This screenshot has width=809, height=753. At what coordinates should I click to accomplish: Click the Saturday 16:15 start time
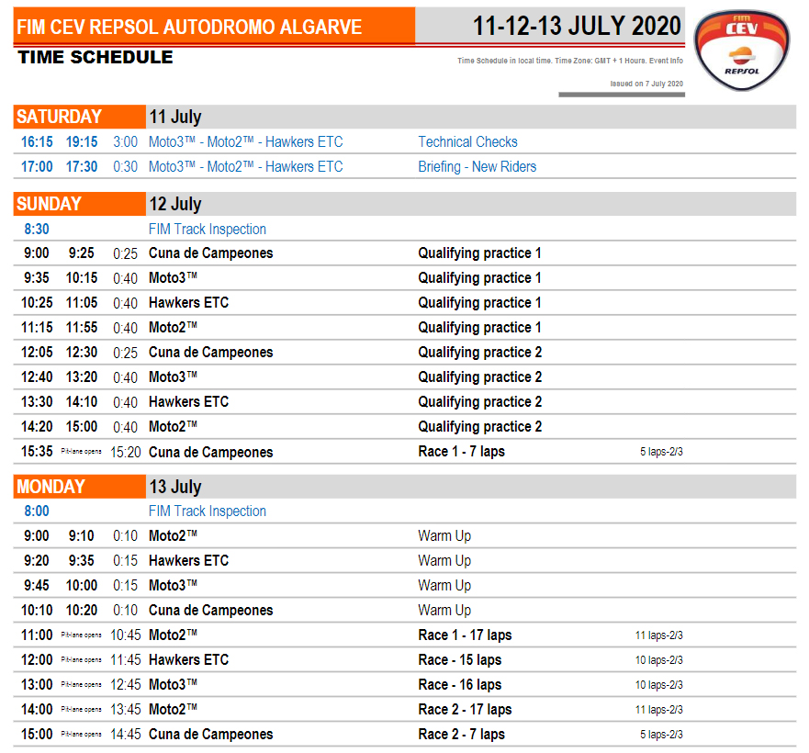coord(37,142)
